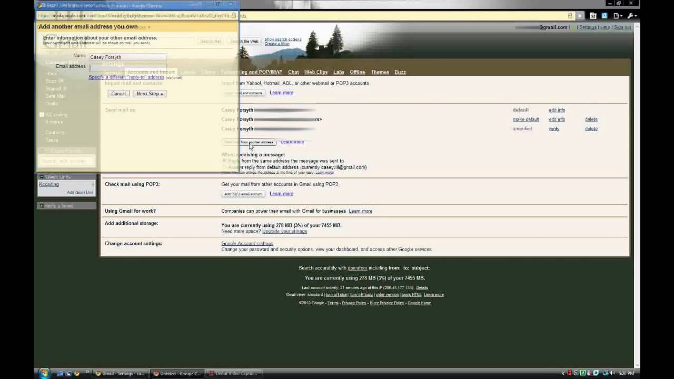Click Learn more beside Import mail and contacts

click(x=281, y=93)
